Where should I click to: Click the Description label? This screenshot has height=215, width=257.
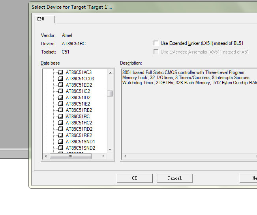[x=131, y=63]
